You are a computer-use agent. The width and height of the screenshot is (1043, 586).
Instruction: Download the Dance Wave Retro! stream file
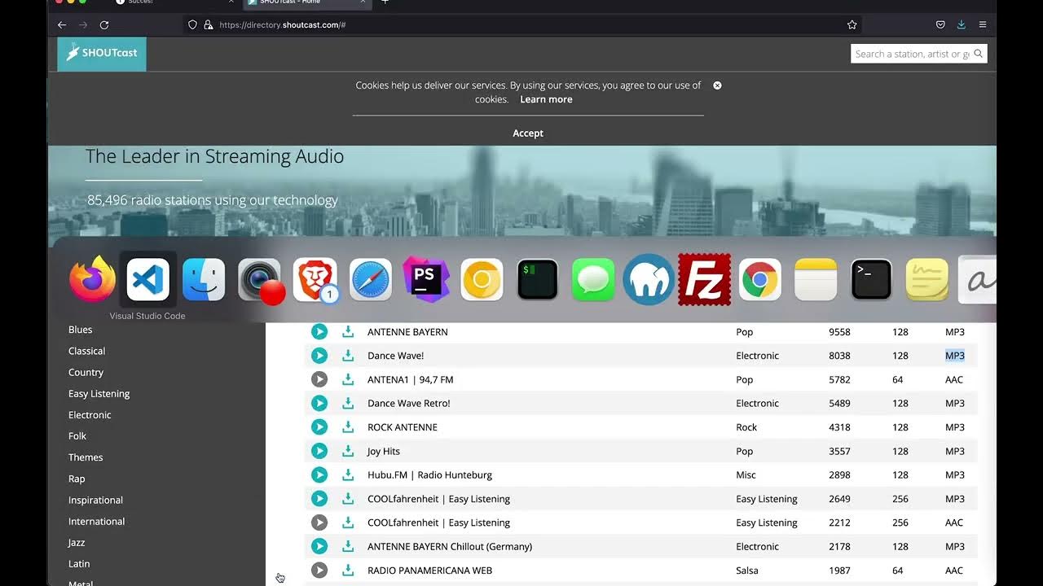click(x=348, y=403)
